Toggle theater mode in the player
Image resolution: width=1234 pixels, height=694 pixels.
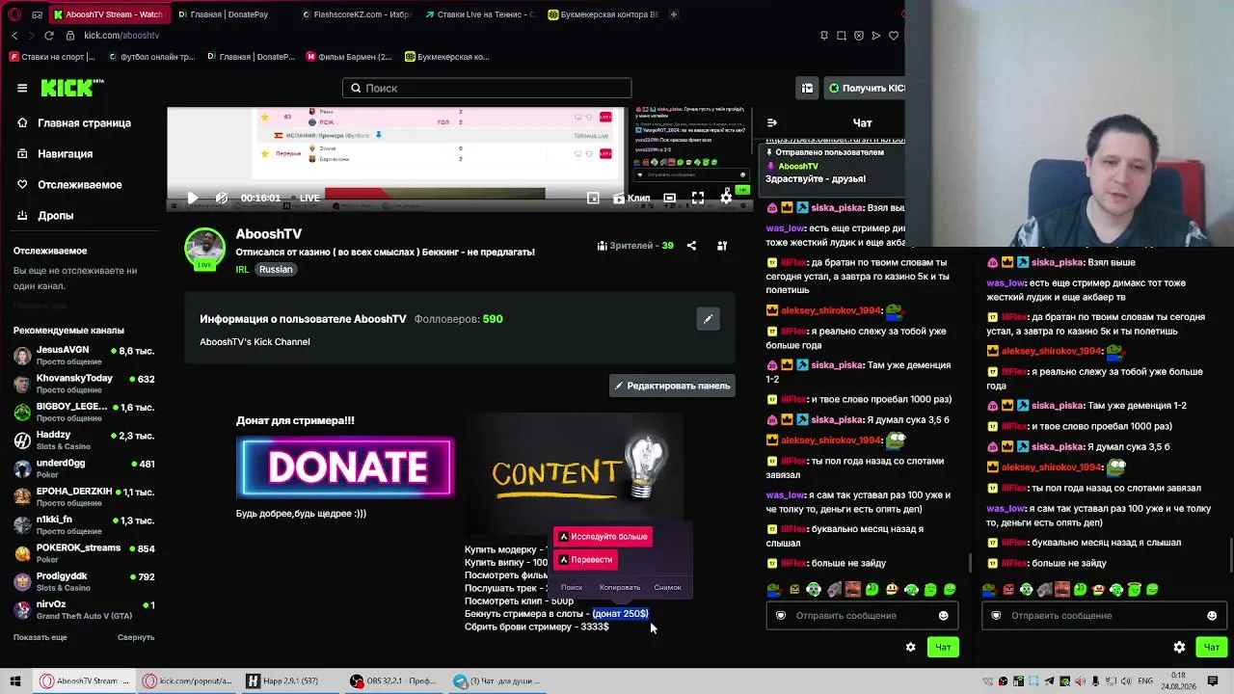coord(669,198)
